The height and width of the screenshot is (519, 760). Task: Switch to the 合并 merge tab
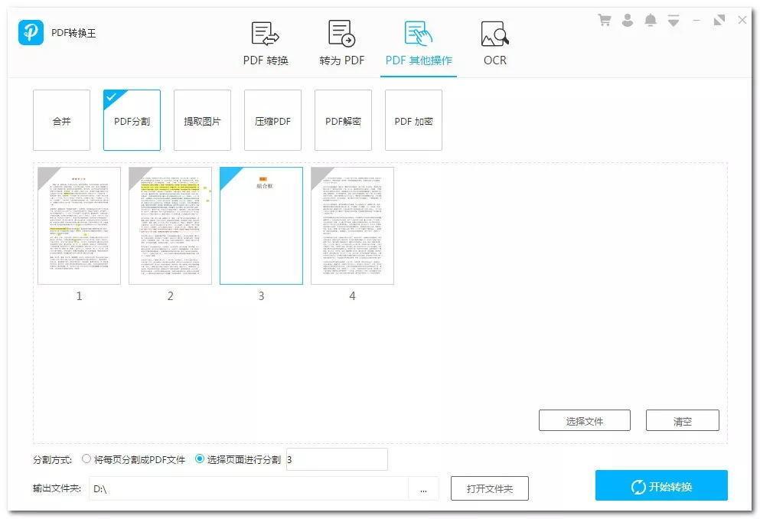(x=60, y=120)
